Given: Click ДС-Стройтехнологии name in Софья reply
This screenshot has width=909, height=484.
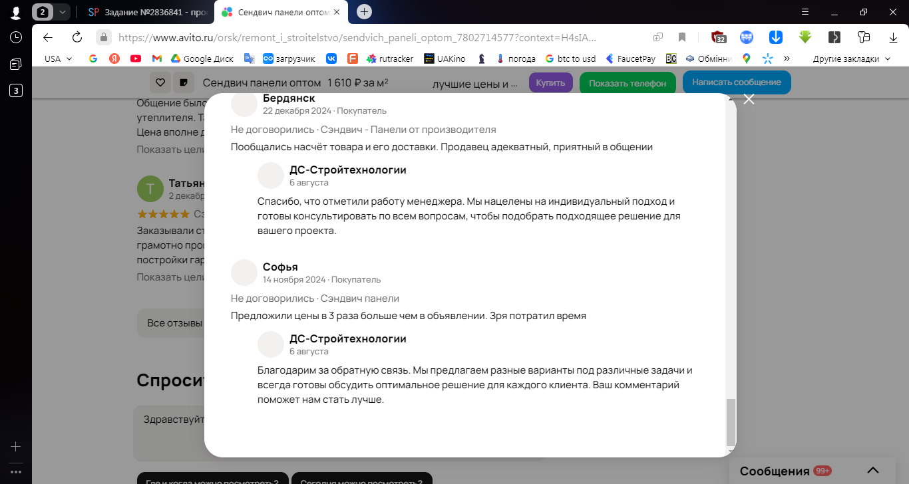Looking at the screenshot, I should [348, 338].
